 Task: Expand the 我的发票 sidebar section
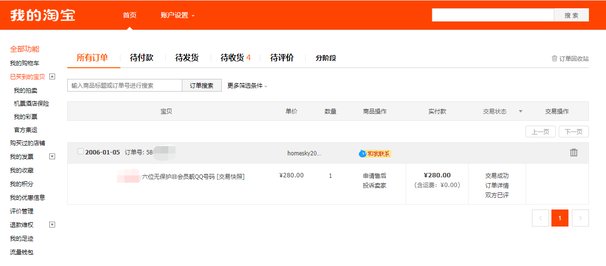[52, 156]
